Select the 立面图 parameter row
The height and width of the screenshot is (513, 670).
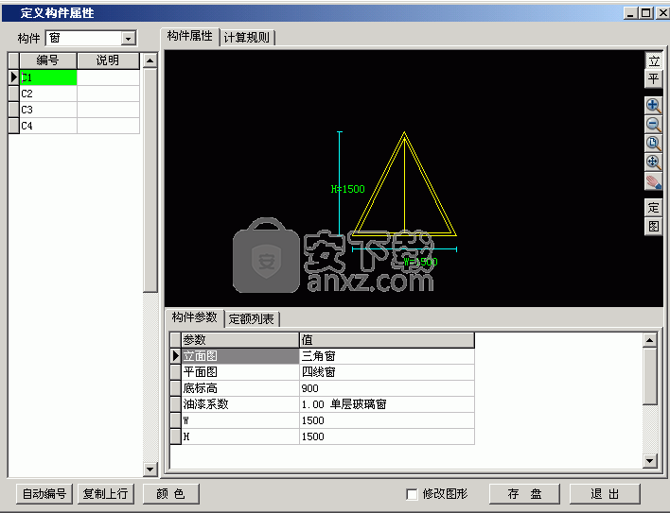[240, 356]
